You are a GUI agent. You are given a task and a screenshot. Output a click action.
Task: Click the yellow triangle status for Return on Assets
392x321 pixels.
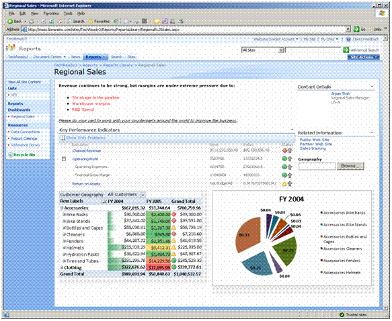[284, 184]
